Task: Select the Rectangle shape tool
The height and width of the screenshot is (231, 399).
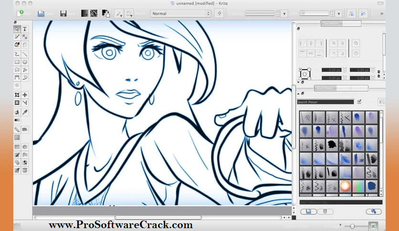Action: (17, 62)
